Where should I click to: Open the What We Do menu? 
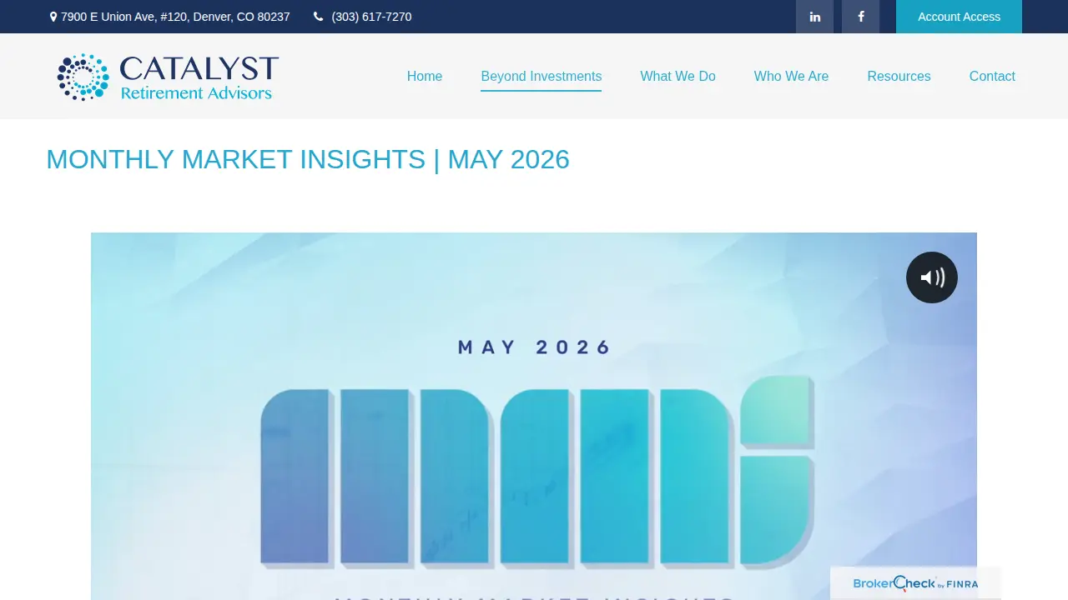click(x=678, y=76)
